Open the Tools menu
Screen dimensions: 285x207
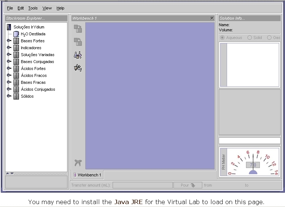[x=33, y=8]
